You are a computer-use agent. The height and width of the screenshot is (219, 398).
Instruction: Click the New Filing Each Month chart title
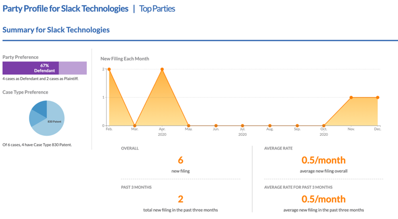(125, 58)
